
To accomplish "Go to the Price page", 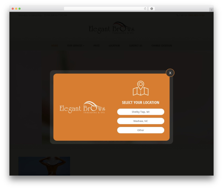I will click(96, 46).
